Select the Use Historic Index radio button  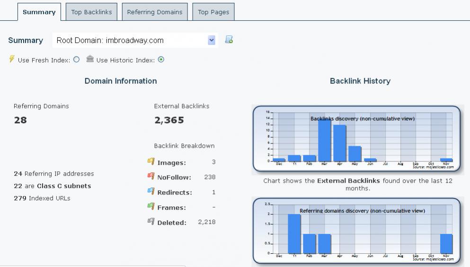click(161, 60)
